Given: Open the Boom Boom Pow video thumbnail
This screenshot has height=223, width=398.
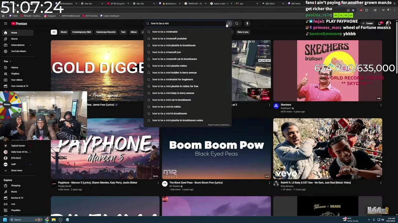Looking at the screenshot, I should [216, 149].
